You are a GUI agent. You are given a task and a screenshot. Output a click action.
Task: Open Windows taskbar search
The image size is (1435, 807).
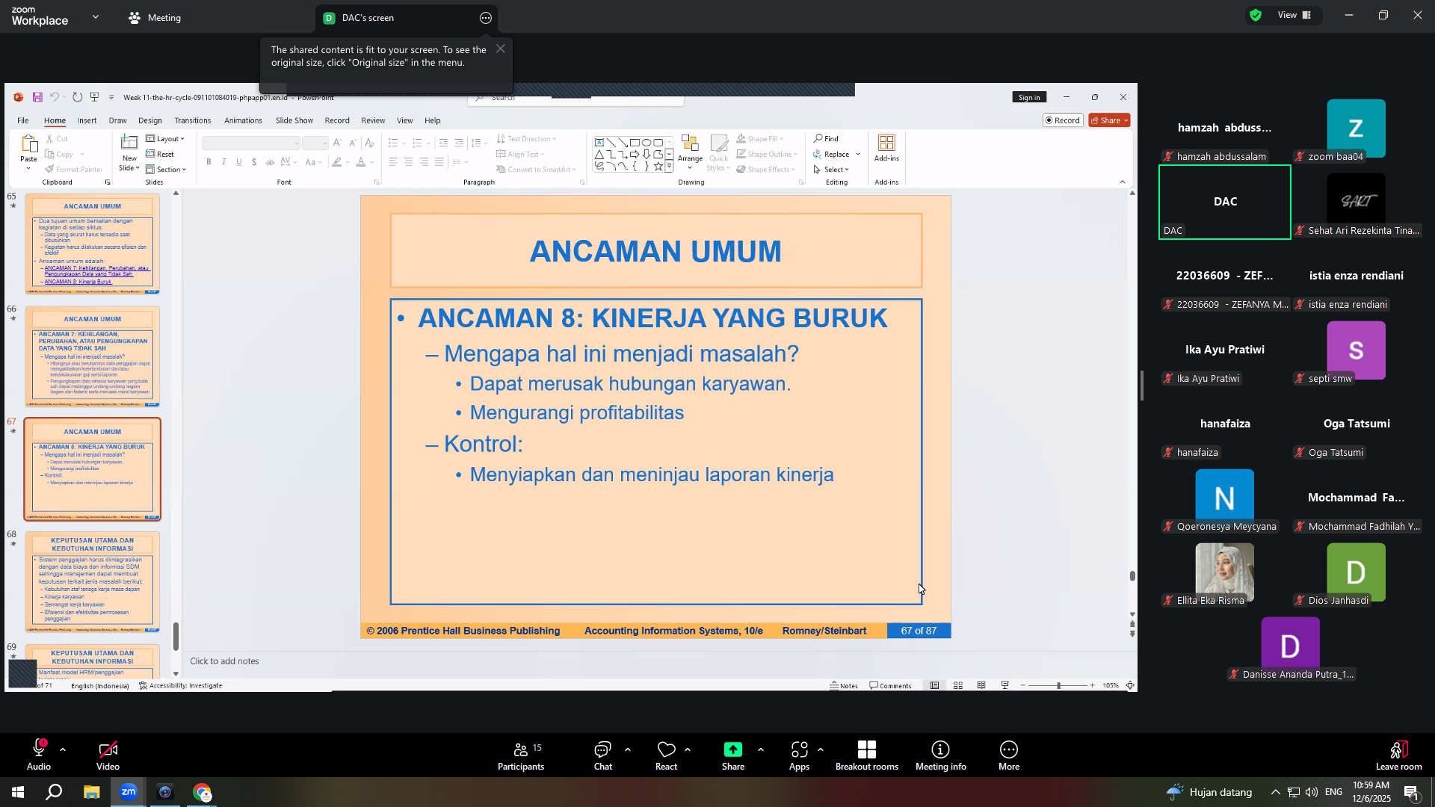[54, 792]
